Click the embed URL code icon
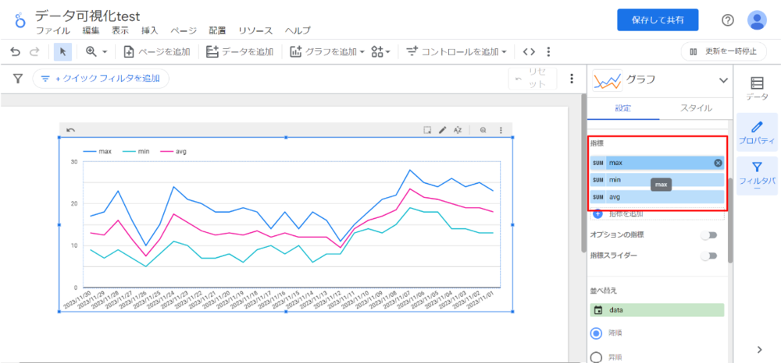The height and width of the screenshot is (363, 781). pyautogui.click(x=529, y=51)
